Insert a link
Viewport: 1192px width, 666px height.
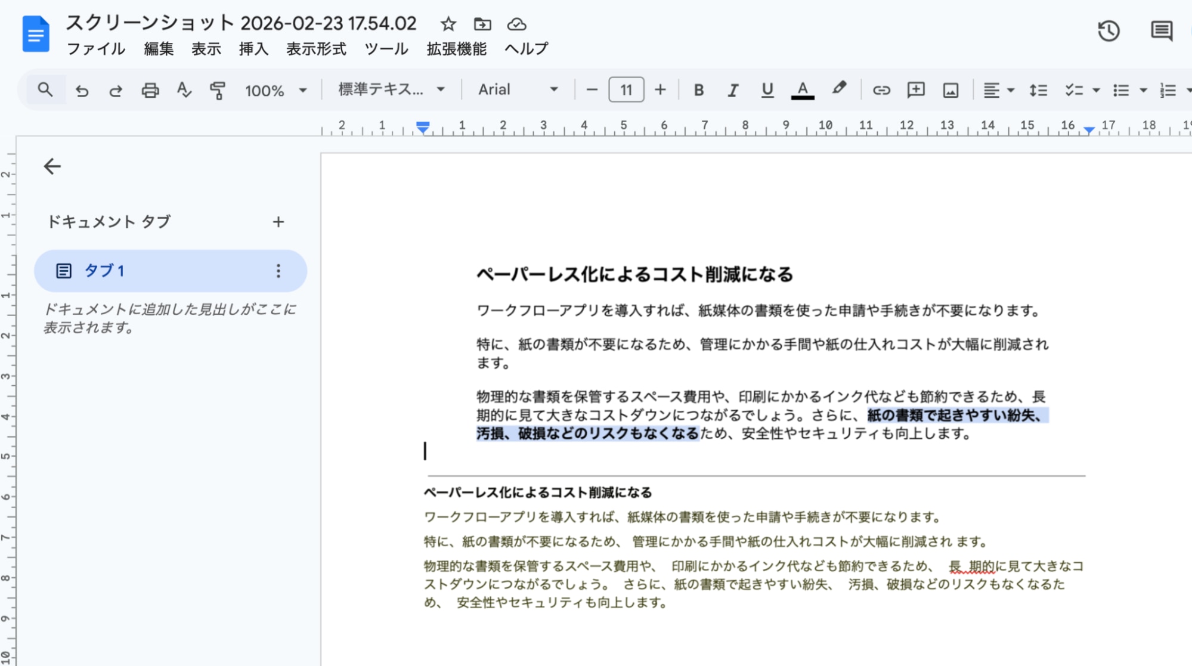(881, 90)
